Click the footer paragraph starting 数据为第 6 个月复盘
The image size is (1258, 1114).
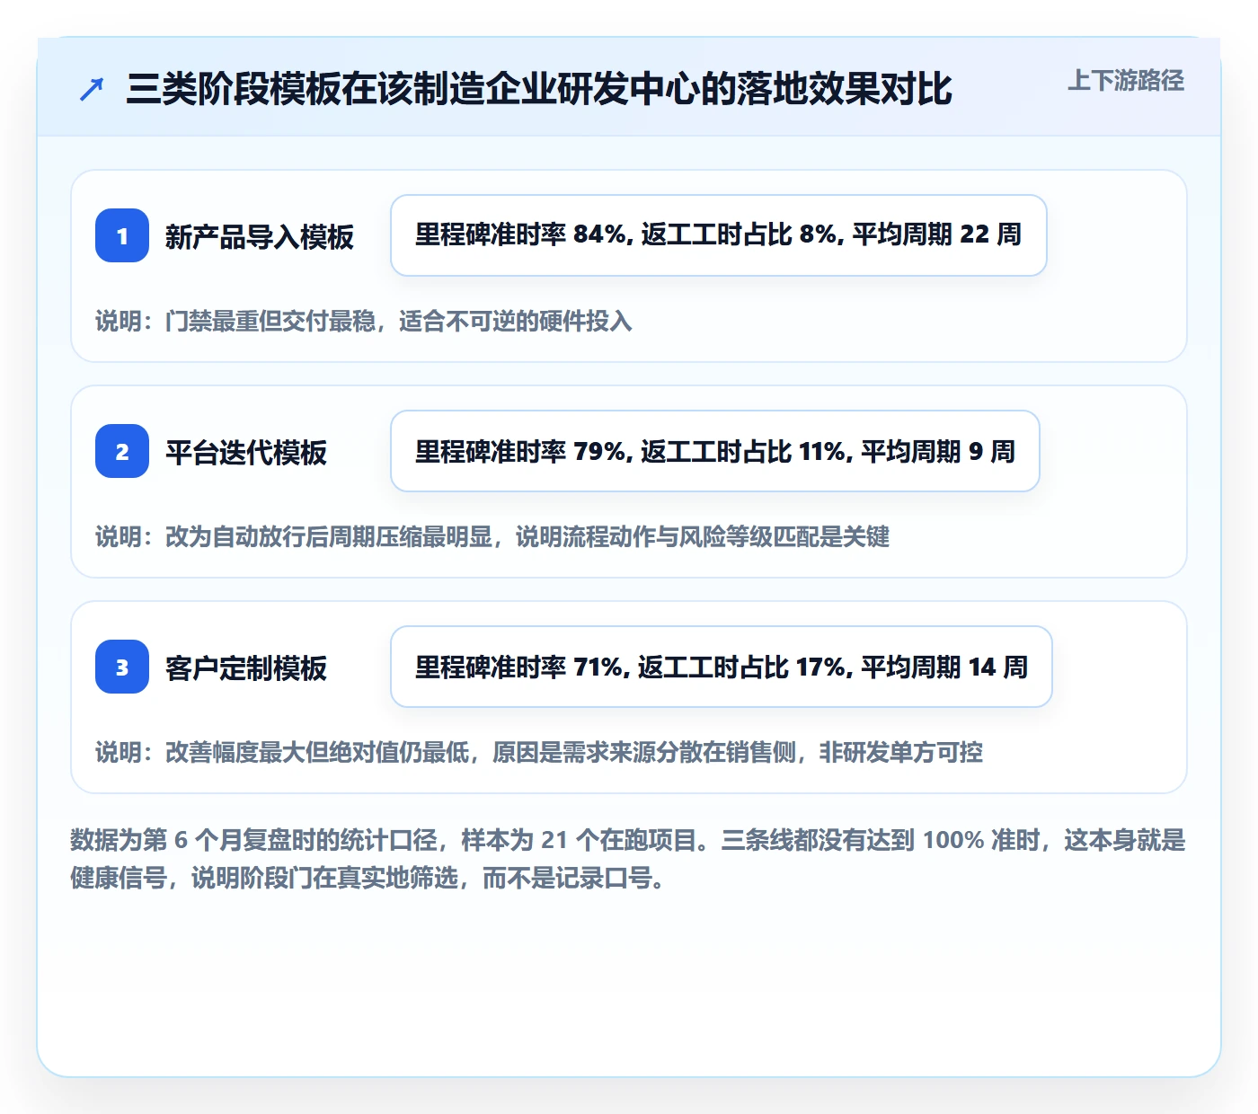click(628, 859)
